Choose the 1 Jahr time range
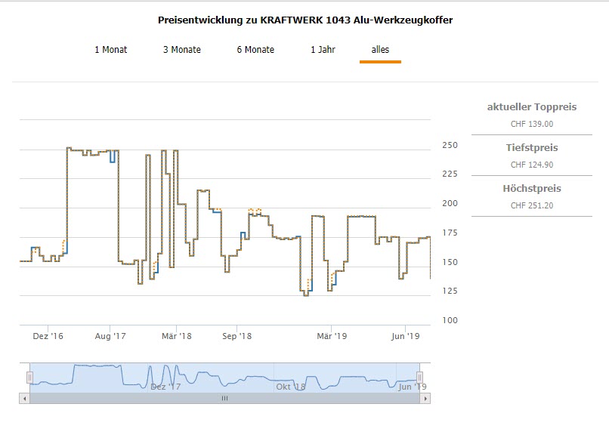Image resolution: width=609 pixels, height=441 pixels. click(323, 50)
